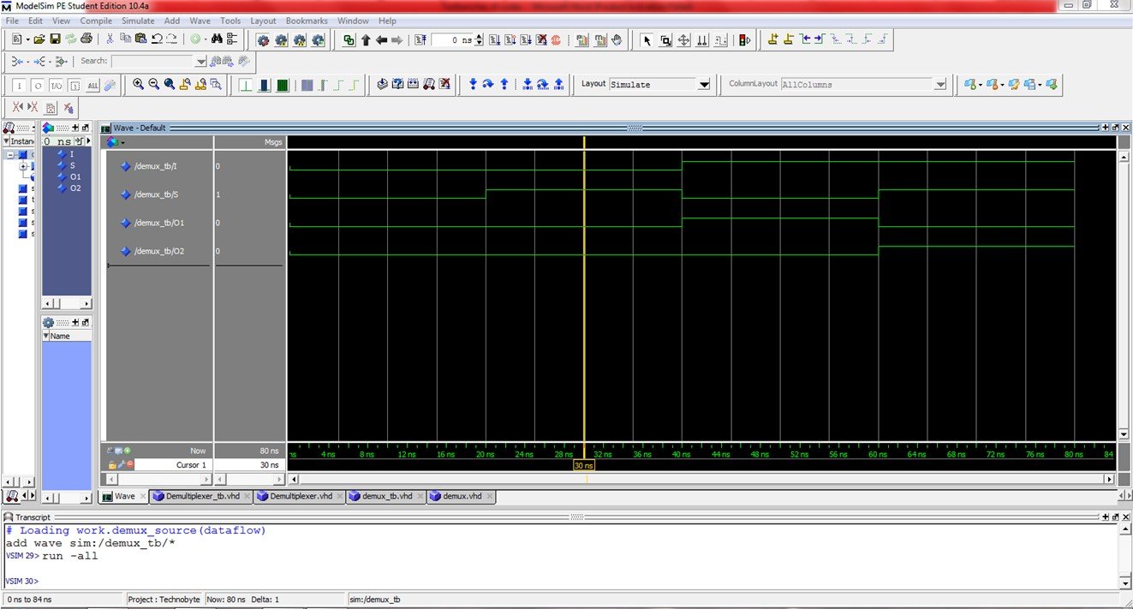This screenshot has height=609, width=1133.
Task: Undo the last action
Action: pos(157,39)
